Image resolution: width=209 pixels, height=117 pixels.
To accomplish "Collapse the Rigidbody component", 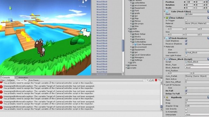I will (165, 97).
